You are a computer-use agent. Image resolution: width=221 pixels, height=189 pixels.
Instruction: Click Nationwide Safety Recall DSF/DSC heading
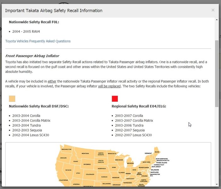(39, 106)
